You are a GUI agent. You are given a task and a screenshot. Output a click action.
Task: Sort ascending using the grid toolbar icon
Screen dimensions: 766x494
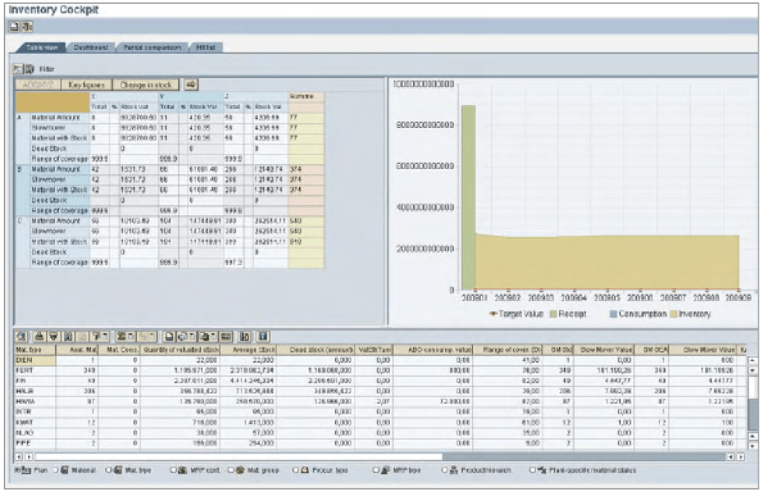[39, 336]
